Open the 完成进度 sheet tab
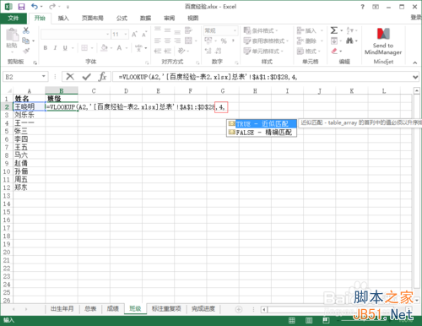This screenshot has width=422, height=326. click(x=203, y=309)
